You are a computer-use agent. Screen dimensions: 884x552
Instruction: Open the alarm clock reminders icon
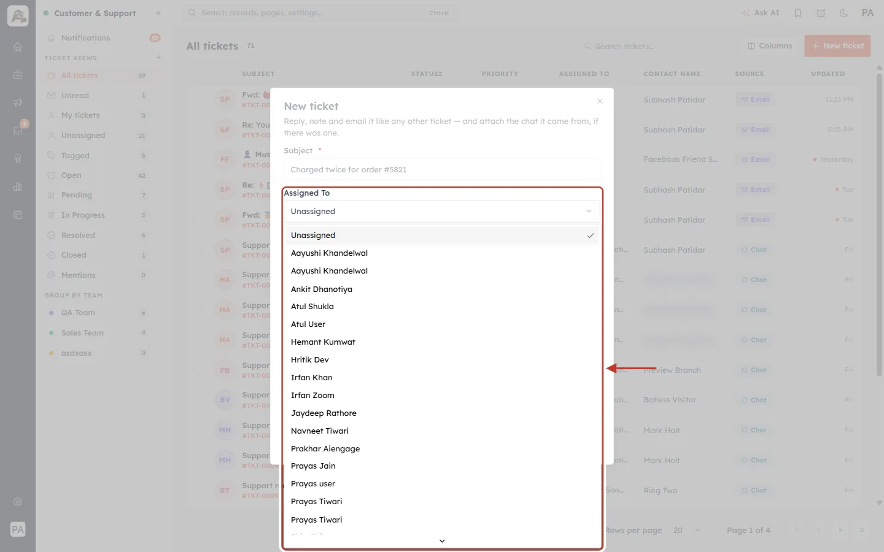(x=821, y=13)
